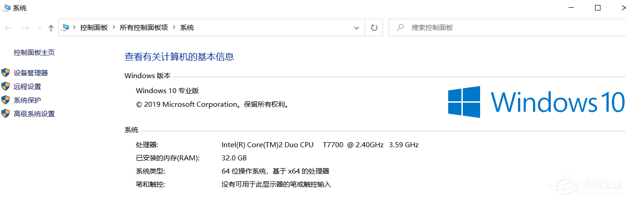This screenshot has height=199, width=626.
Task: Open the recent locations dropdown arrow
Action: point(39,28)
